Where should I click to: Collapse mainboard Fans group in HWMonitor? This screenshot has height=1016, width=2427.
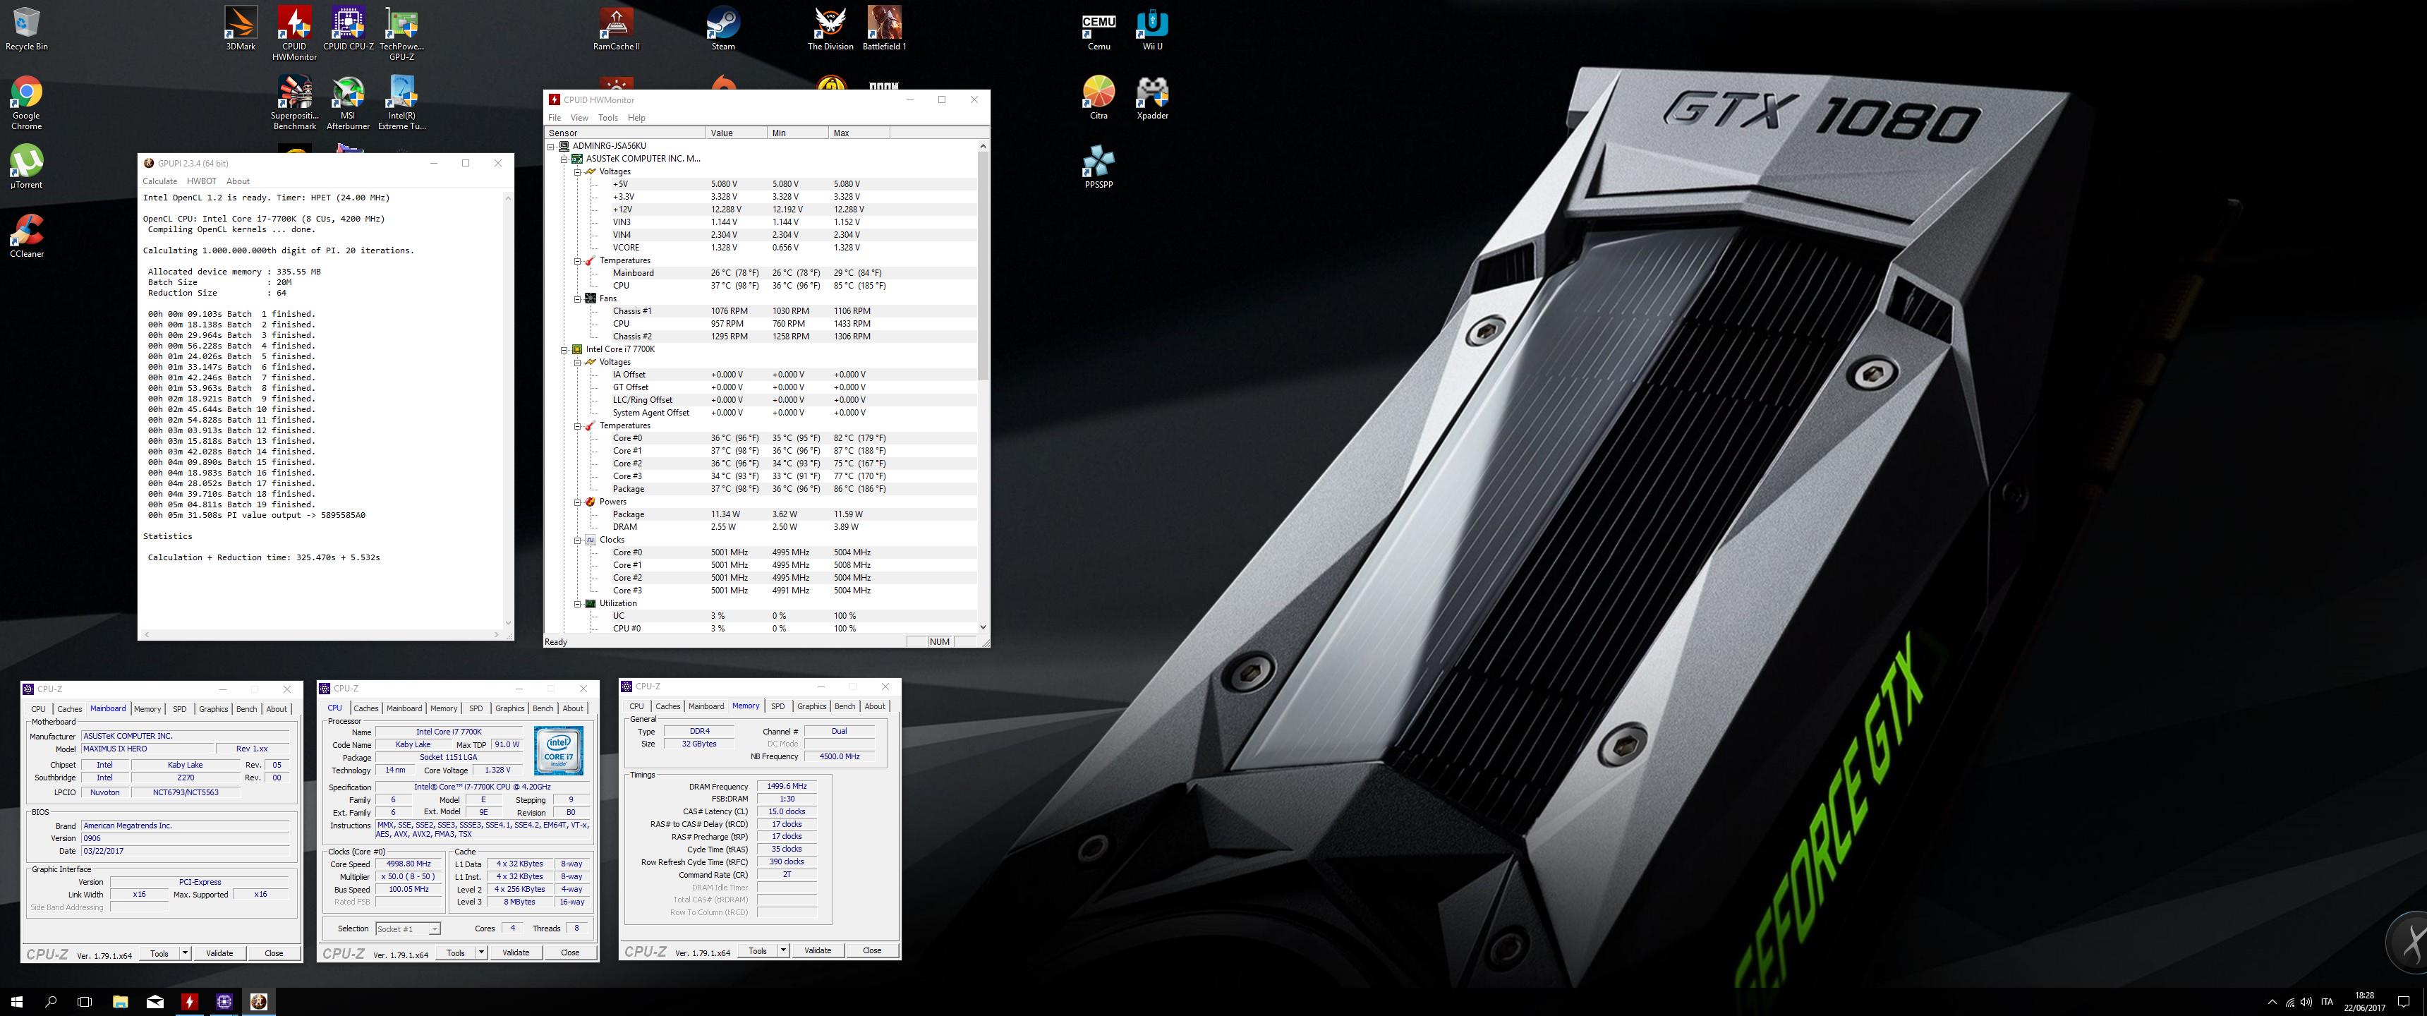pyautogui.click(x=578, y=298)
